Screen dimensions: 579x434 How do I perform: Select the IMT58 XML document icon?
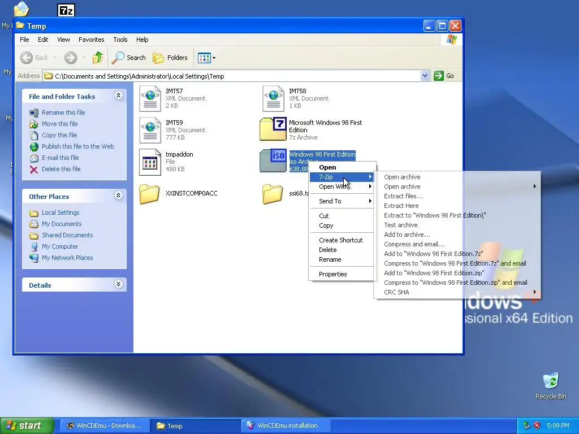[273, 98]
